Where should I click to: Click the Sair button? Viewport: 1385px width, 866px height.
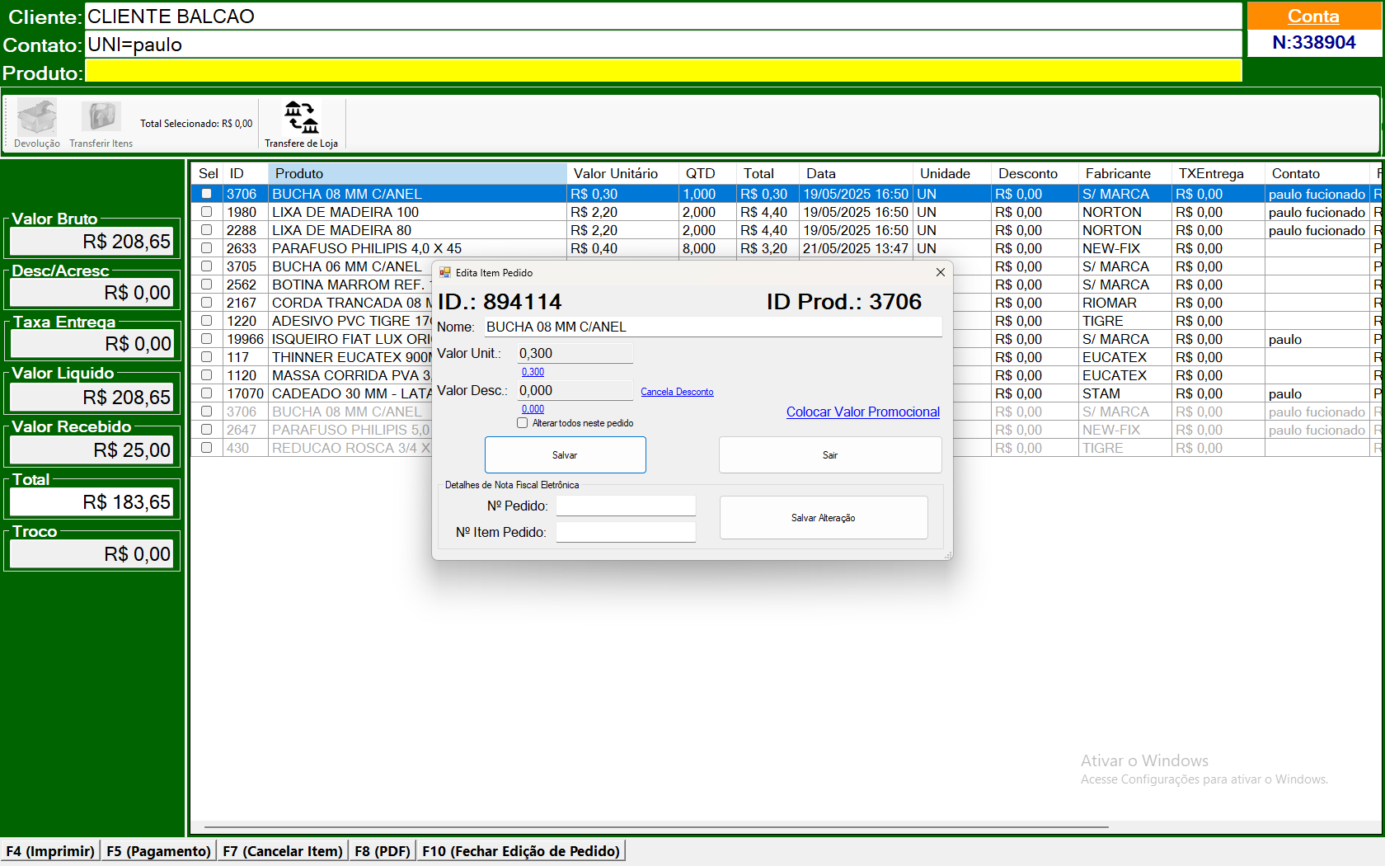(829, 455)
